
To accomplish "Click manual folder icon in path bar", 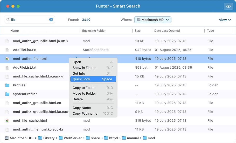I will pos(124,138).
